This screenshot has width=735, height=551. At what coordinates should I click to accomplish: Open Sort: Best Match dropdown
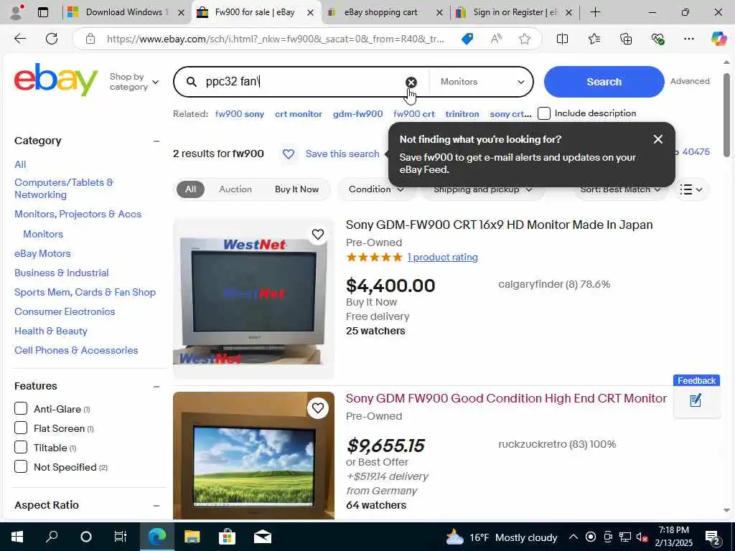click(620, 189)
